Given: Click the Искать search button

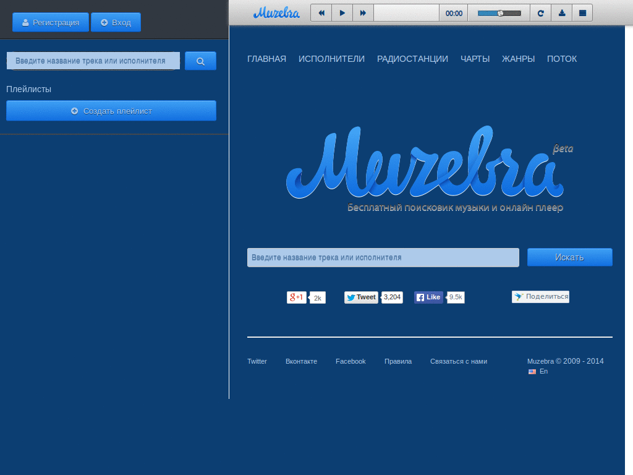Looking at the screenshot, I should [569, 257].
